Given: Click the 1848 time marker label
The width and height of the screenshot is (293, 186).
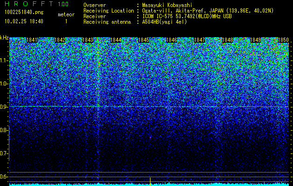Looking at the screenshot, I should pyautogui.click(x=227, y=40).
